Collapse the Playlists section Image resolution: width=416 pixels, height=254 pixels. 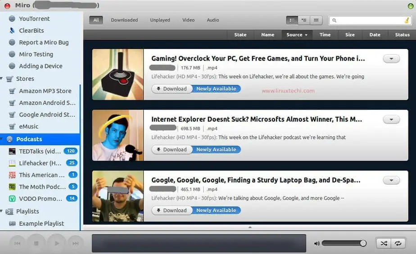point(2,211)
